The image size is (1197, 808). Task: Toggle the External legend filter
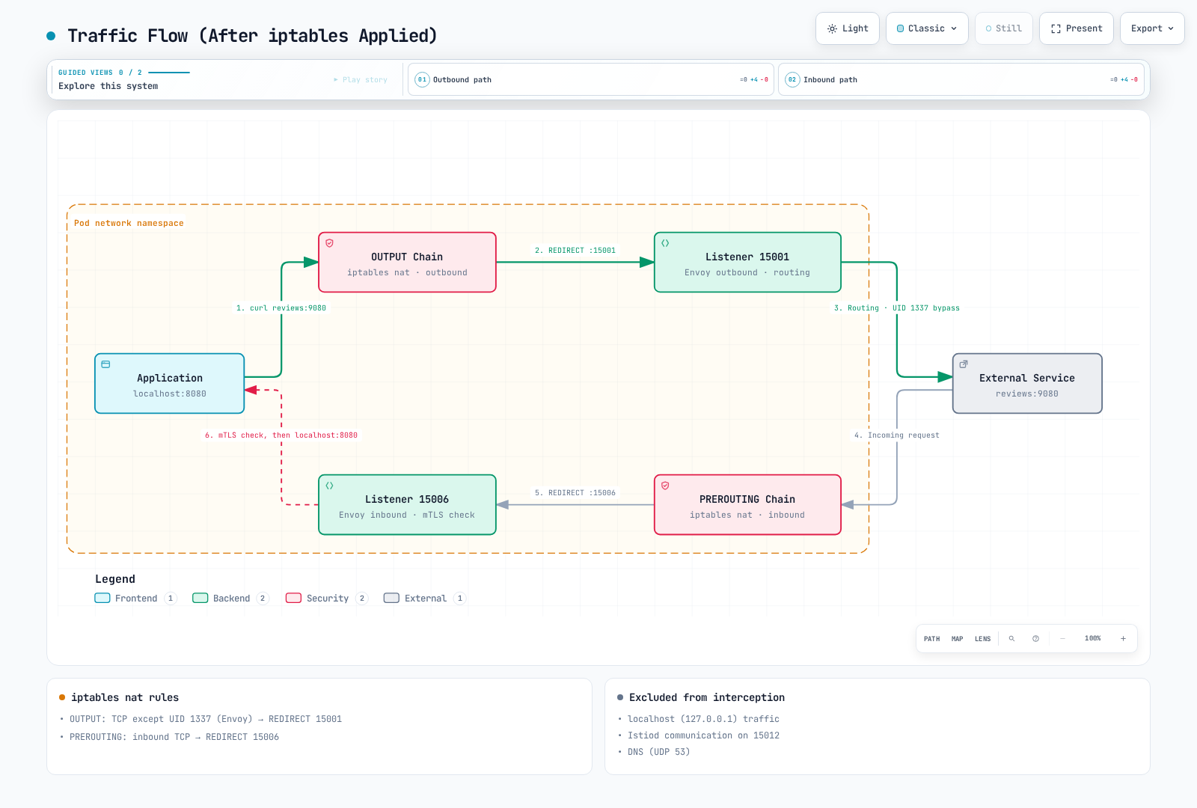point(425,598)
